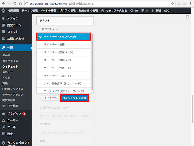The height and width of the screenshot is (146, 194).
Task: Open テーマの管理 in admin bar
Action: coord(30,11)
